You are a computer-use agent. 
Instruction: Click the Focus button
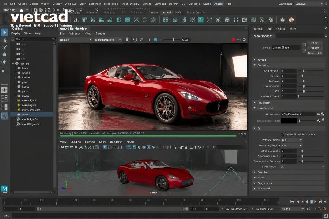315,43
